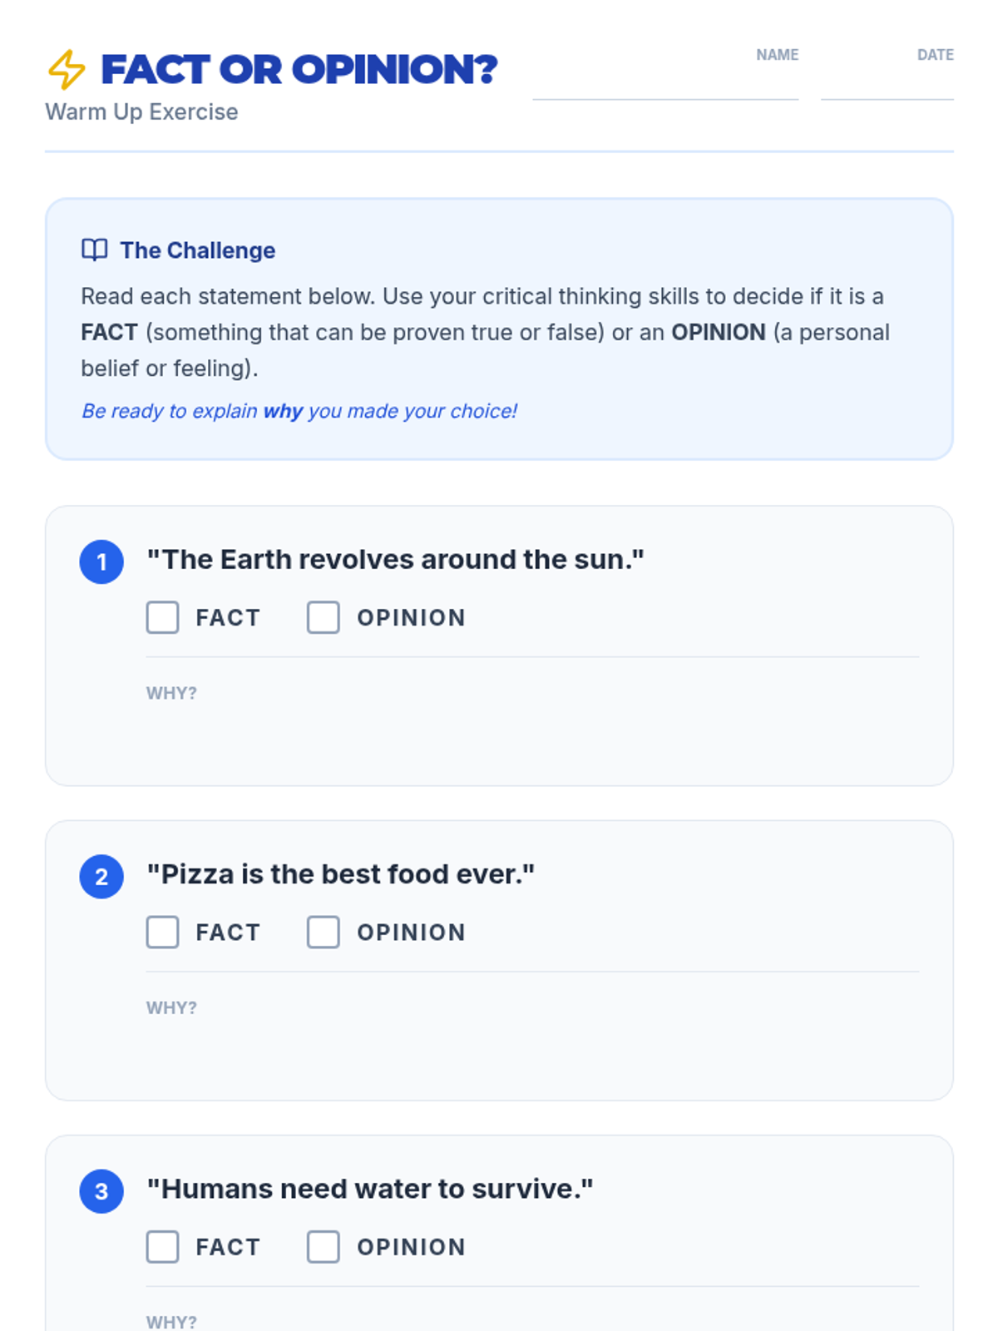The height and width of the screenshot is (1331, 998).
Task: Check OPINION for the water statement
Action: (324, 1247)
